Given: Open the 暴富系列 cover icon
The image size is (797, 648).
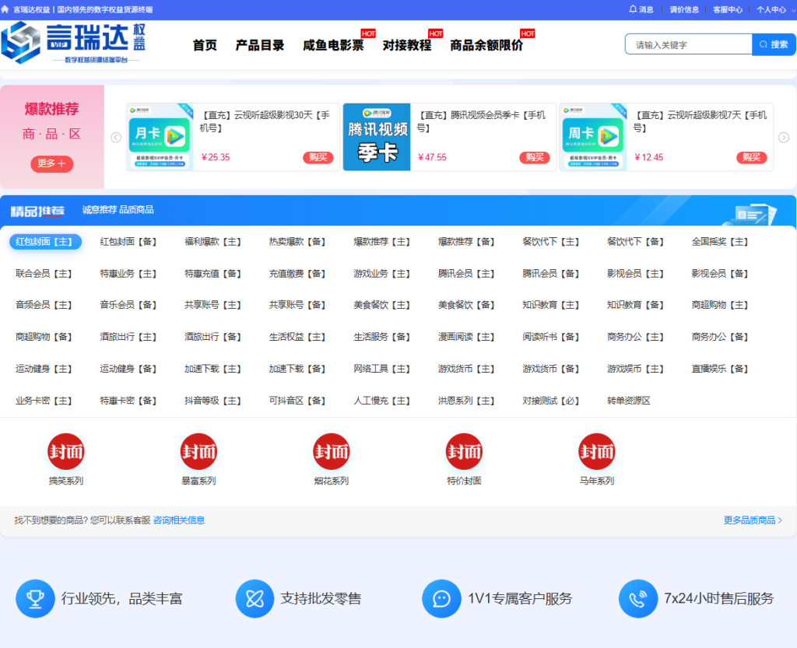Looking at the screenshot, I should click(198, 450).
